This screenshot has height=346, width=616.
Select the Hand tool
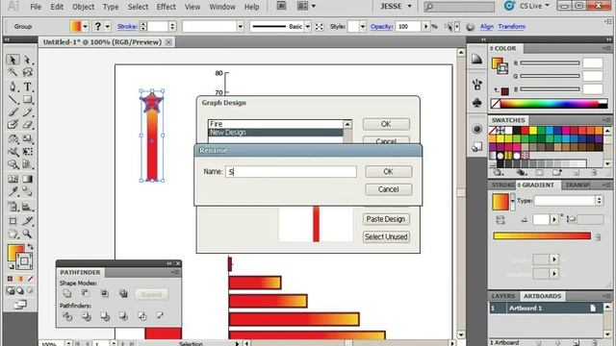click(x=13, y=235)
